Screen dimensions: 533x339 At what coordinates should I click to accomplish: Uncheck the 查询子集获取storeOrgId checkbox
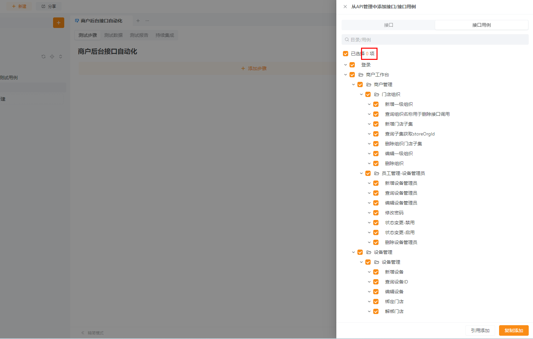pos(376,134)
